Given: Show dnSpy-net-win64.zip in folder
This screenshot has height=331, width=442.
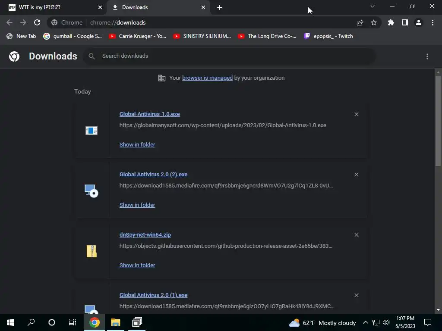Looking at the screenshot, I should (x=137, y=265).
